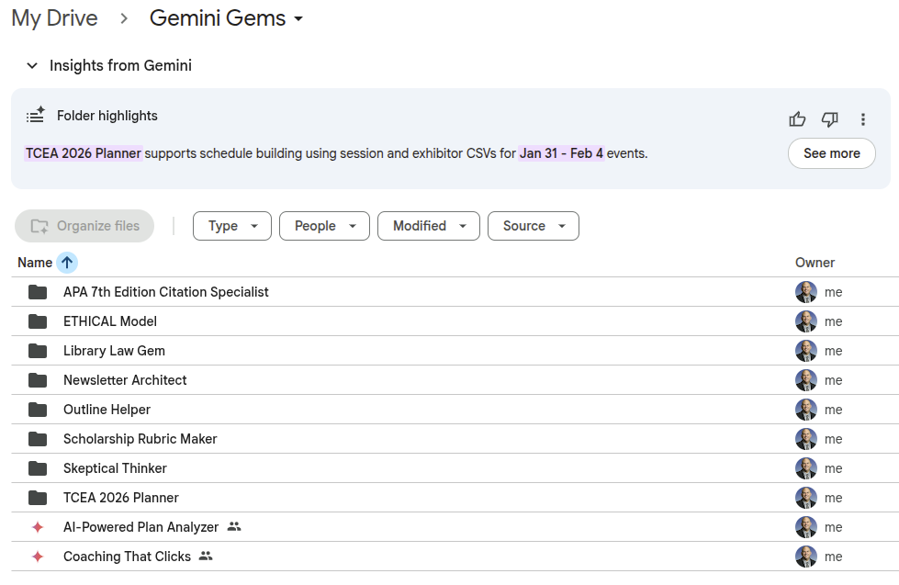Click highlighted TCEA 2026 Planner link in summary

84,153
